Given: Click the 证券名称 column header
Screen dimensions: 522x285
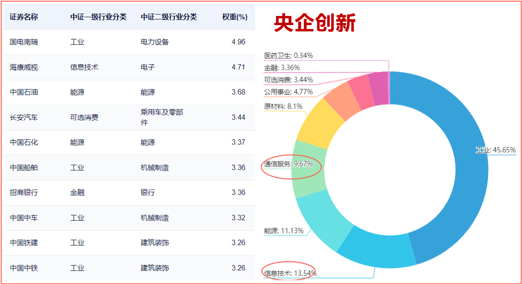Looking at the screenshot, I should 24,17.
